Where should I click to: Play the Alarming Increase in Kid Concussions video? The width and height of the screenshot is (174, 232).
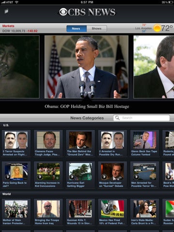(40, 177)
